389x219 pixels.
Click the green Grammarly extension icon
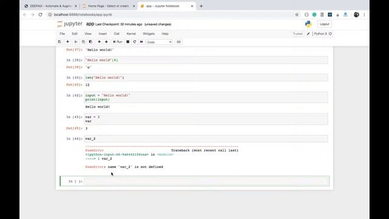[x=314, y=15]
